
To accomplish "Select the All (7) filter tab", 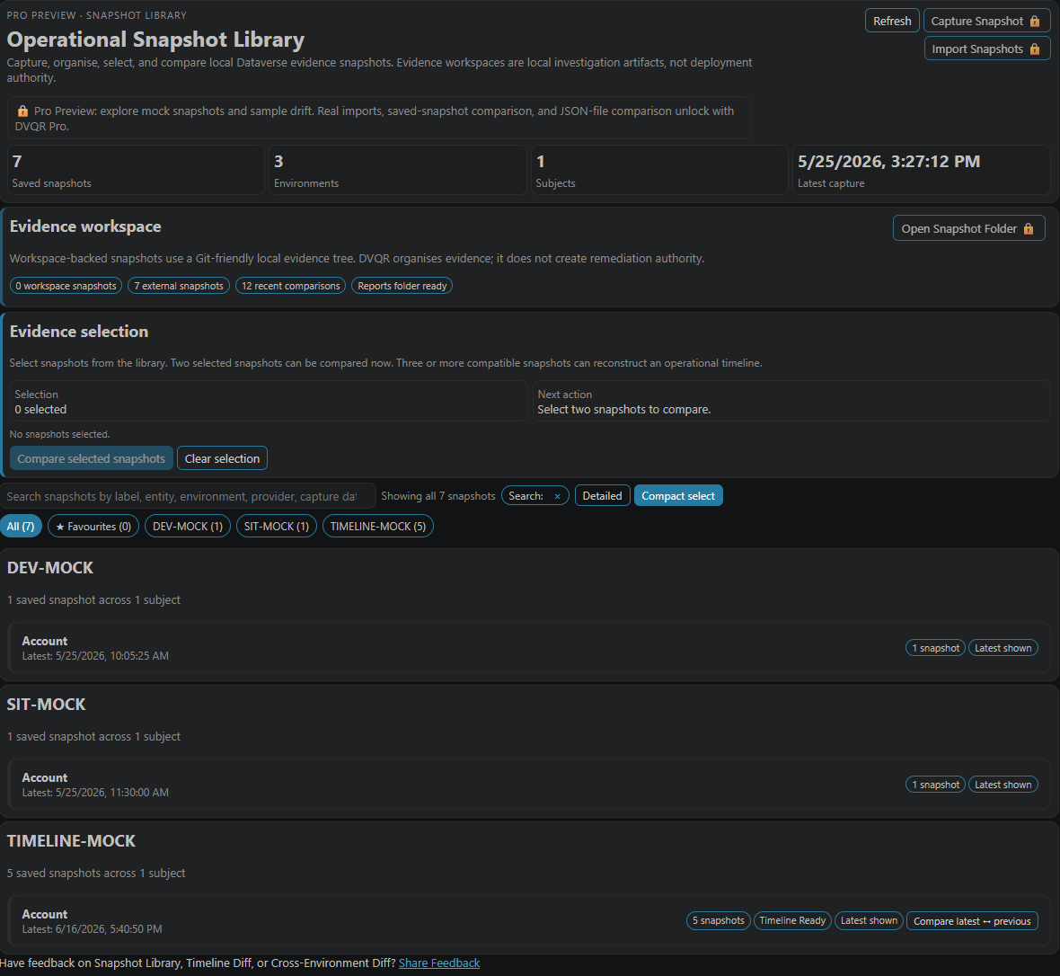I will [x=21, y=527].
